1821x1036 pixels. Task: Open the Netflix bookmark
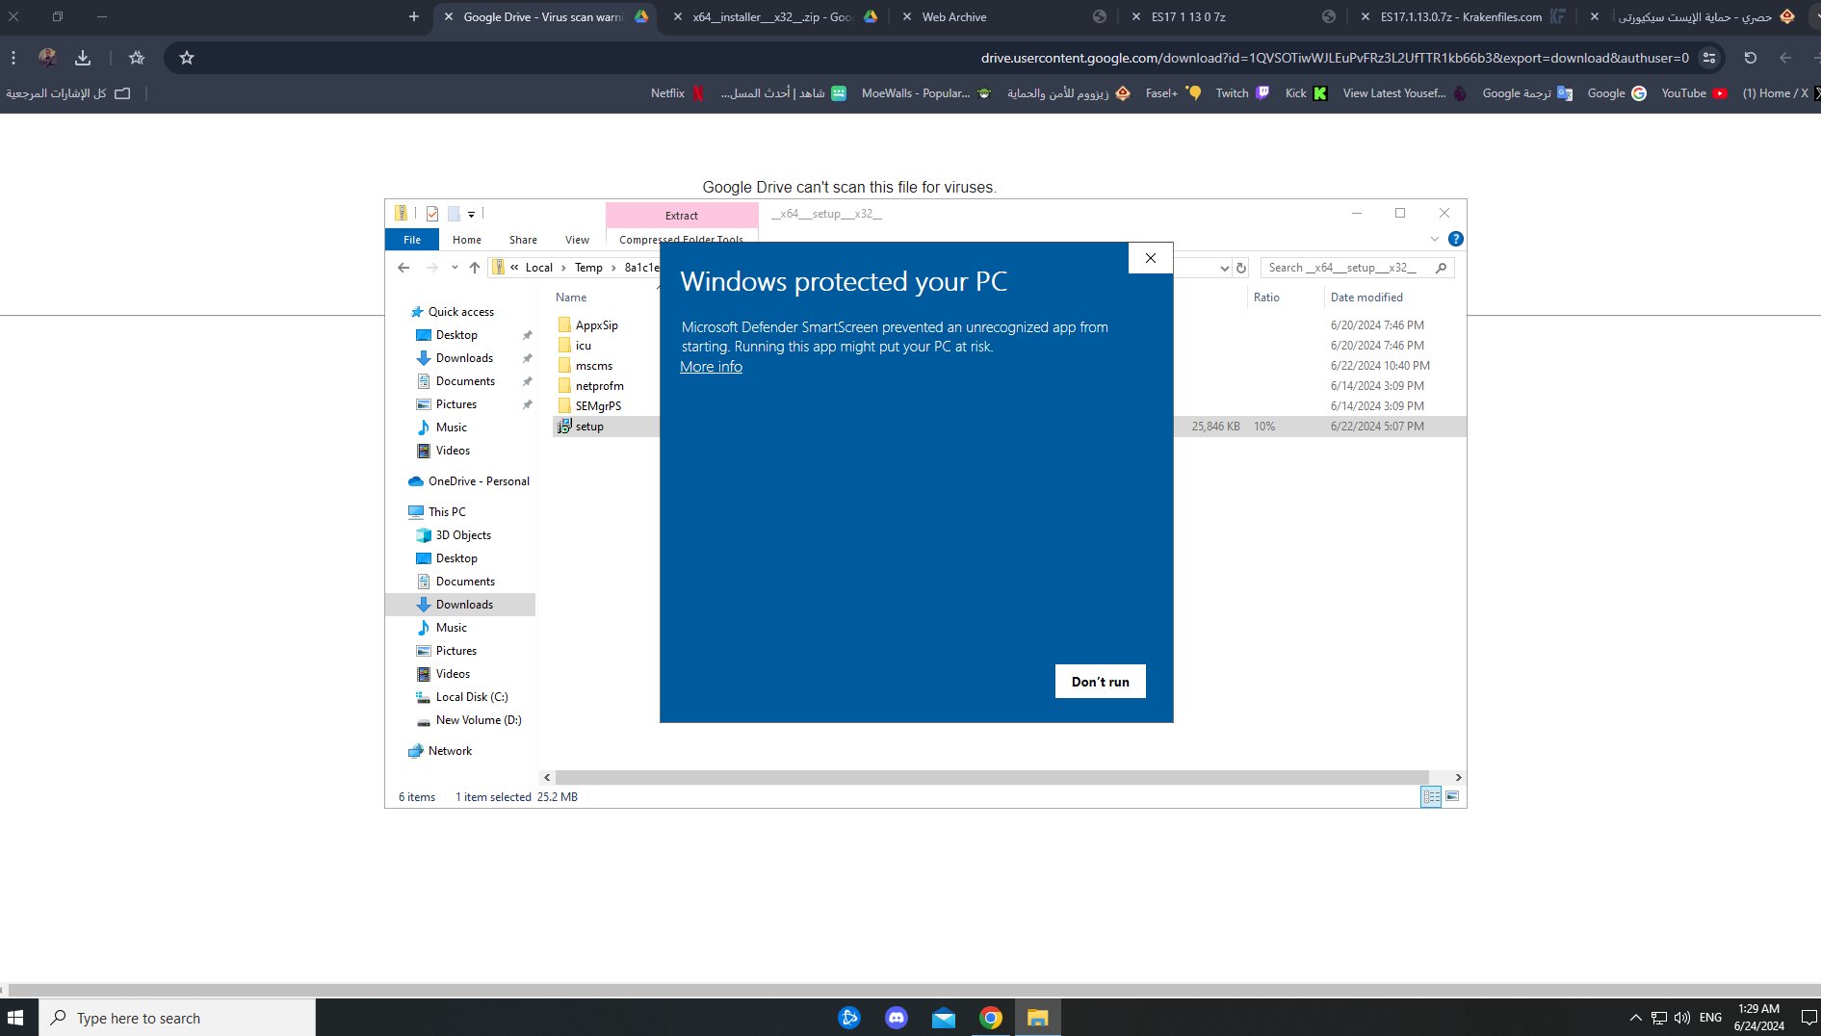[678, 93]
